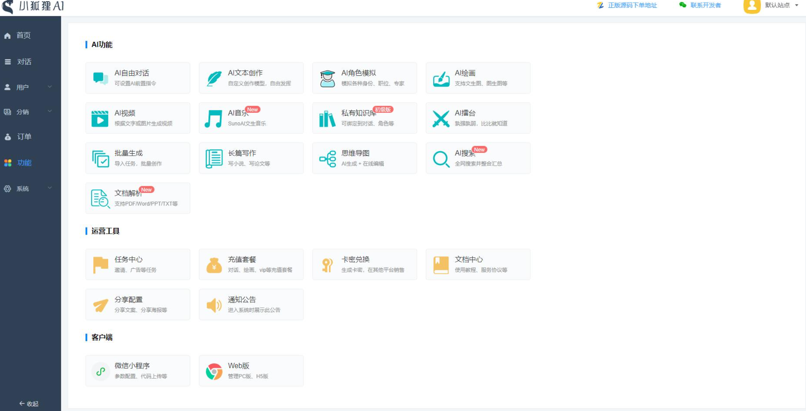Viewport: 806px width, 411px height.
Task: Open the AI自由对话 chat bubble icon
Action: pos(100,78)
